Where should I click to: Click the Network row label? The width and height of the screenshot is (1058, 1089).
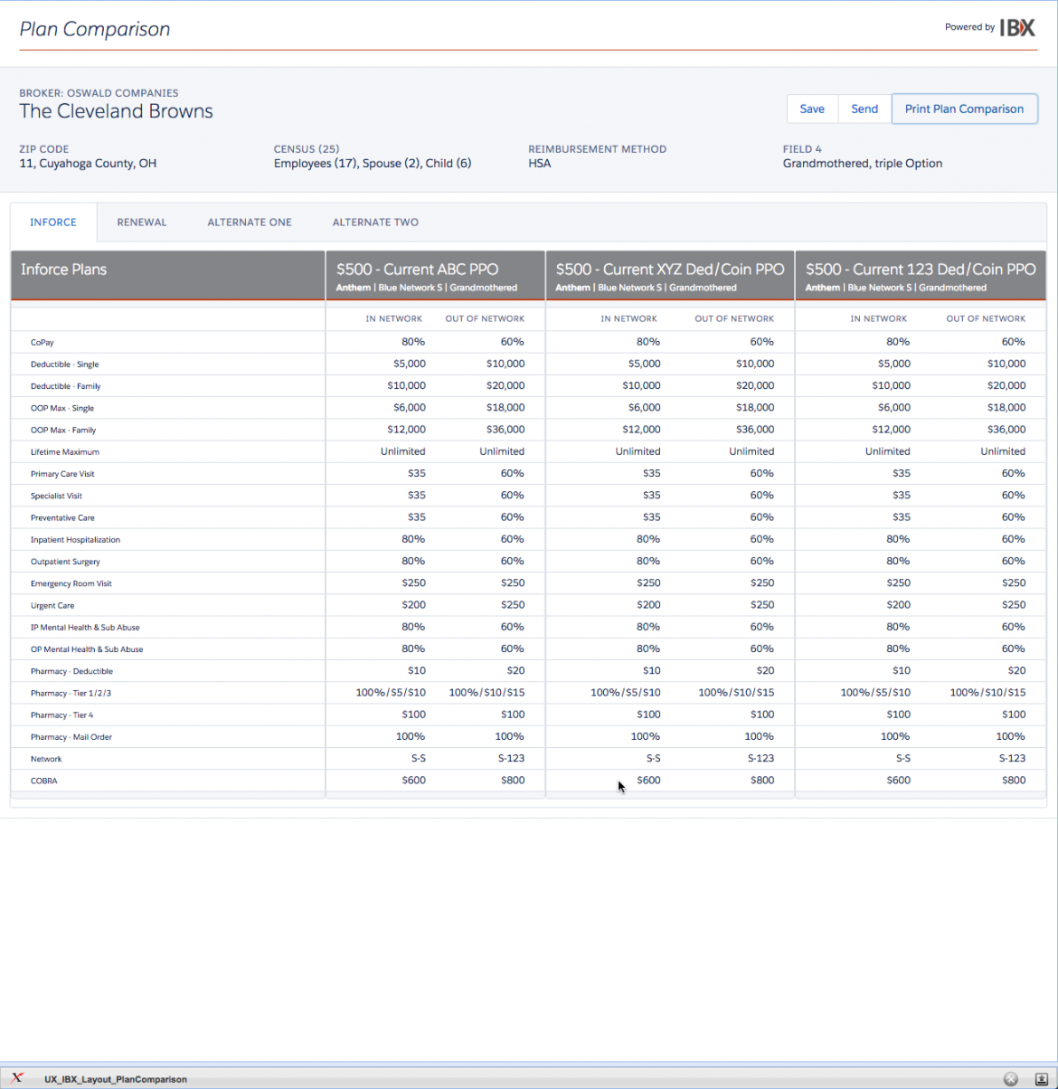point(46,759)
